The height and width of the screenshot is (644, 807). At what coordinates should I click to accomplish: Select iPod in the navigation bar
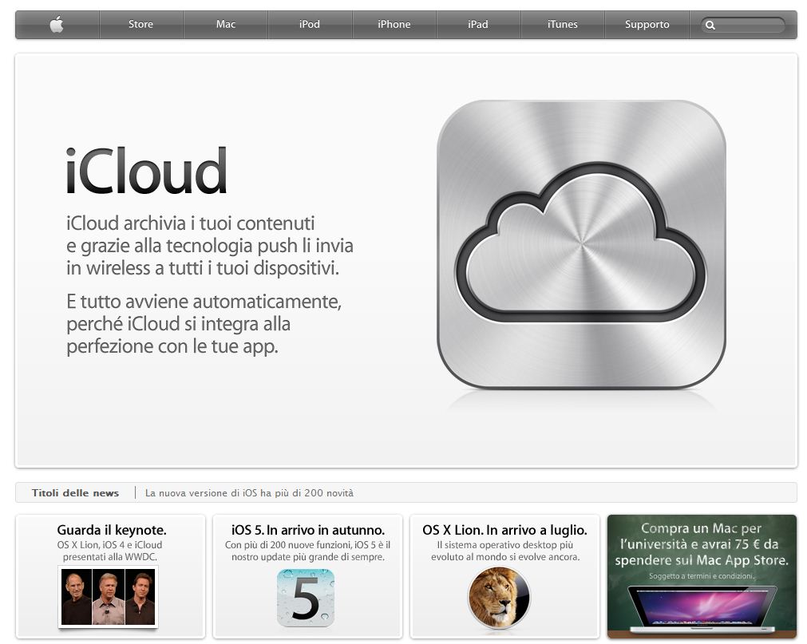(x=310, y=25)
